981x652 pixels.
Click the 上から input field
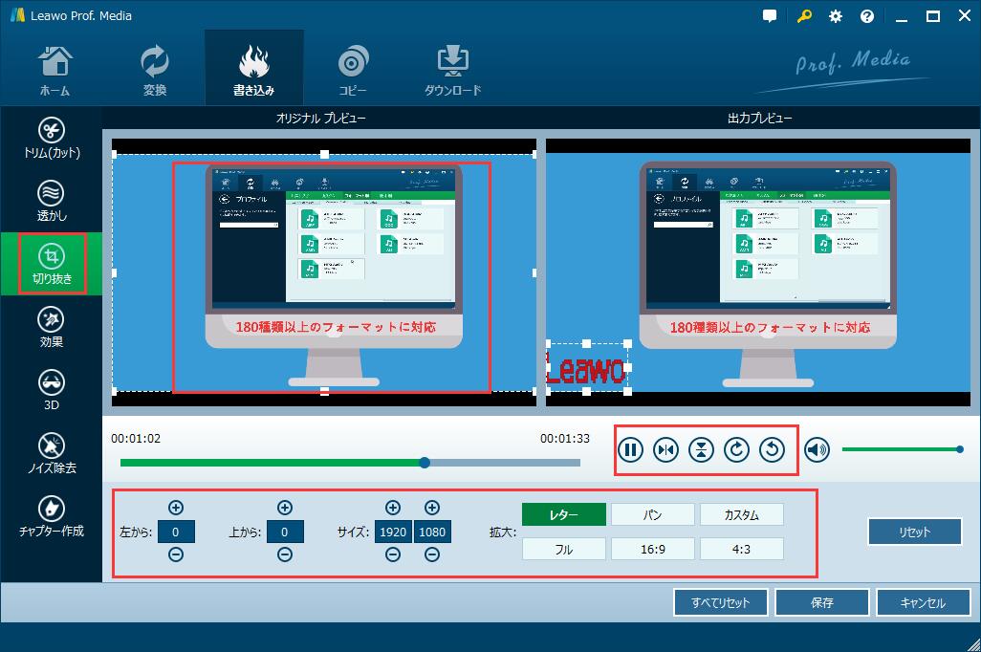pyautogui.click(x=285, y=532)
